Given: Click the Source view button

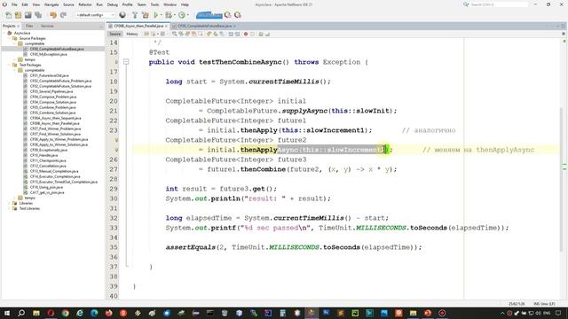Looking at the screenshot, I should 114,34.
